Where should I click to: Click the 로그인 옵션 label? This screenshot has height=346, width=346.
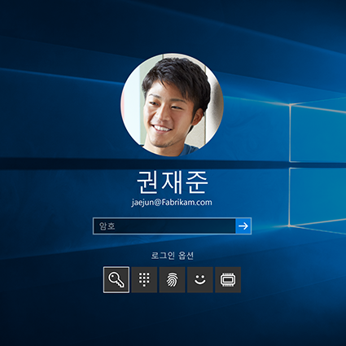point(173,256)
